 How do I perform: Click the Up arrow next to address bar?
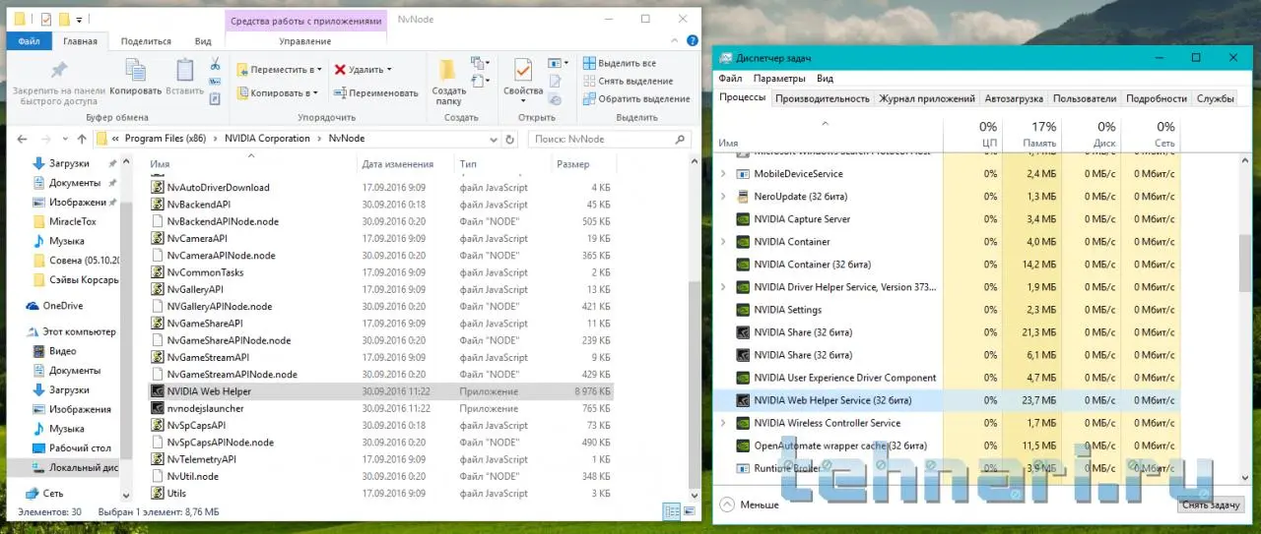pyautogui.click(x=82, y=139)
